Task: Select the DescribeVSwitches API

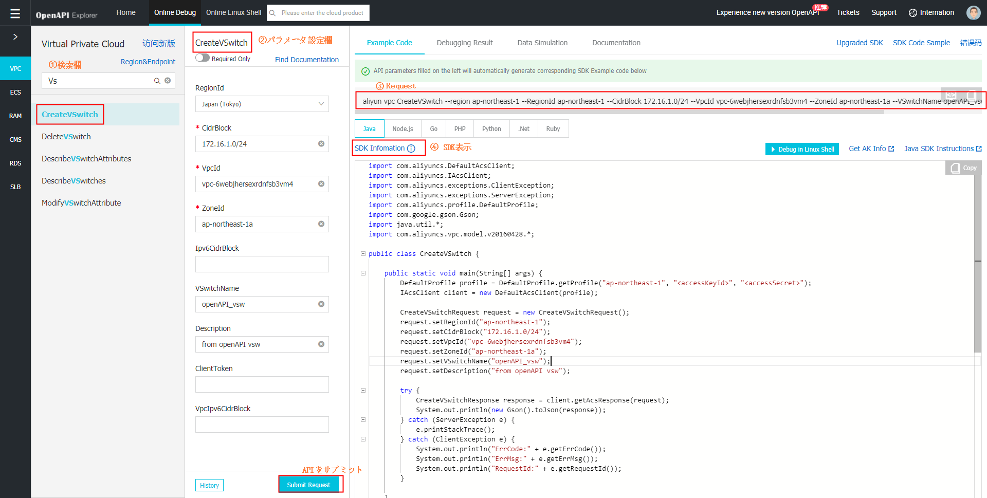Action: [x=74, y=181]
